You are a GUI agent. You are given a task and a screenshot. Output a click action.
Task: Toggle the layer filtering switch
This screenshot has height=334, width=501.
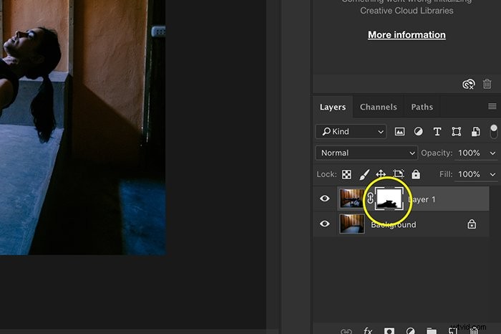494,131
